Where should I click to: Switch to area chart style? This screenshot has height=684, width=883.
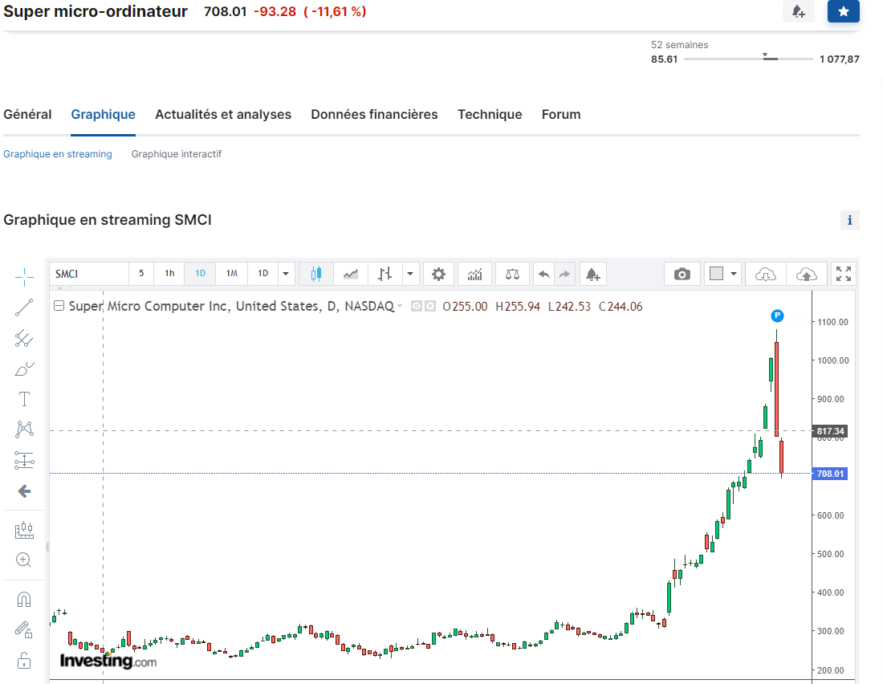pos(351,274)
